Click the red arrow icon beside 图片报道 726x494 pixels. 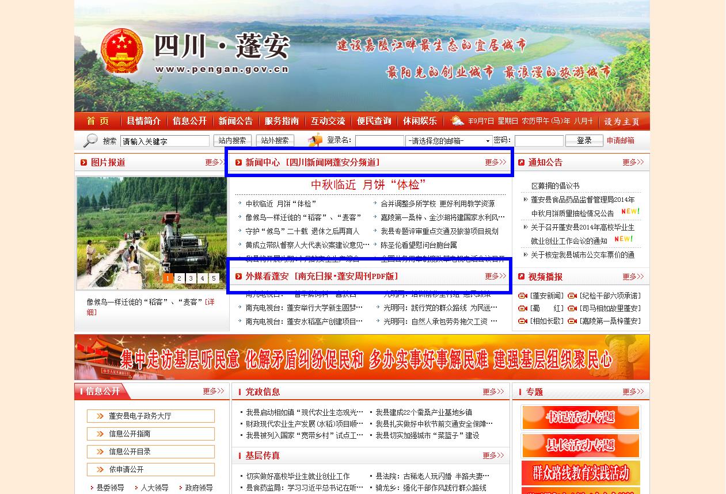(x=84, y=163)
